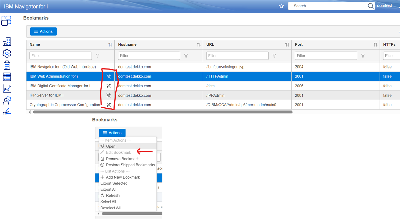Open the upper Bookmarks Actions menu
Screen dimensions: 404x223
43,31
